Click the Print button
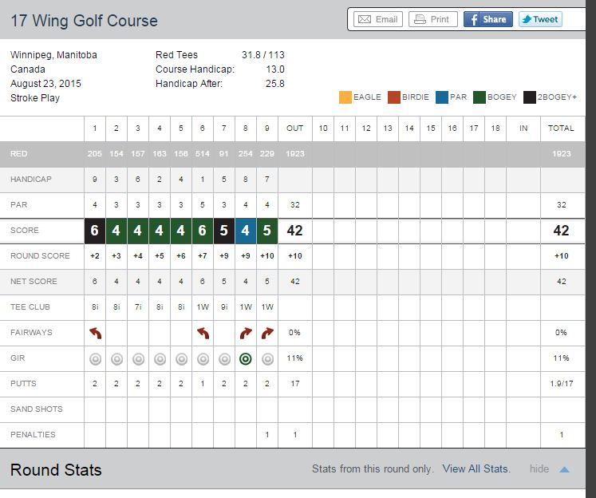 pos(432,19)
